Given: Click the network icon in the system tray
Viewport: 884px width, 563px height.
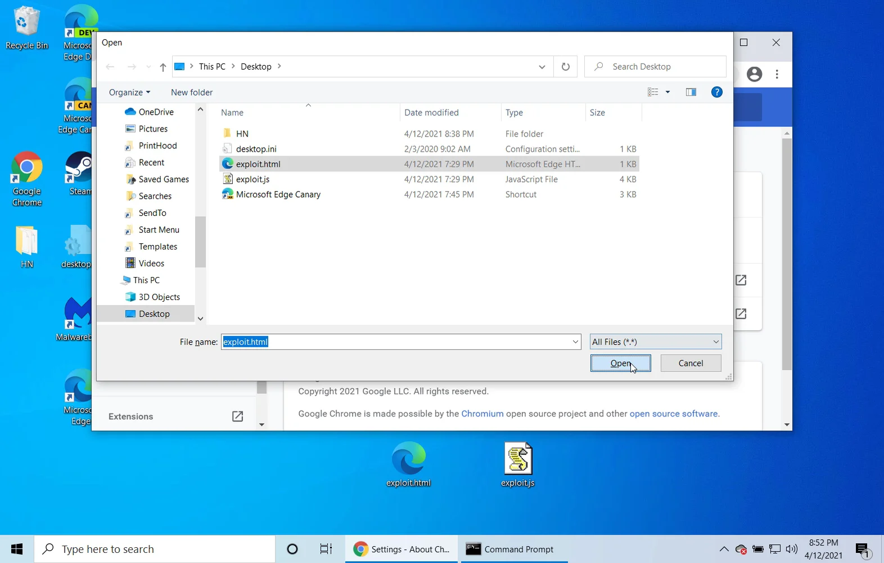Looking at the screenshot, I should click(775, 549).
